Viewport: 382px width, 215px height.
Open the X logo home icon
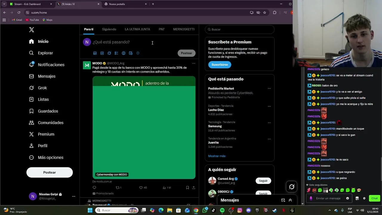click(32, 30)
